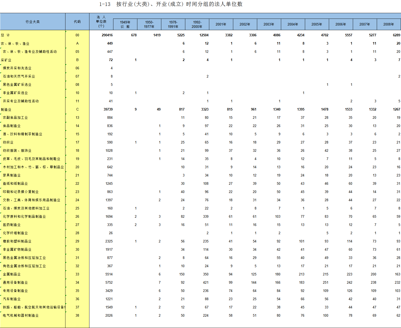Image resolution: width=401 pixels, height=328 pixels.
Task: Click code cell C for 制造业
Action: [x=77, y=110]
